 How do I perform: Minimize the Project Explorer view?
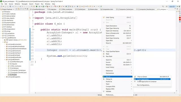tap(25, 9)
